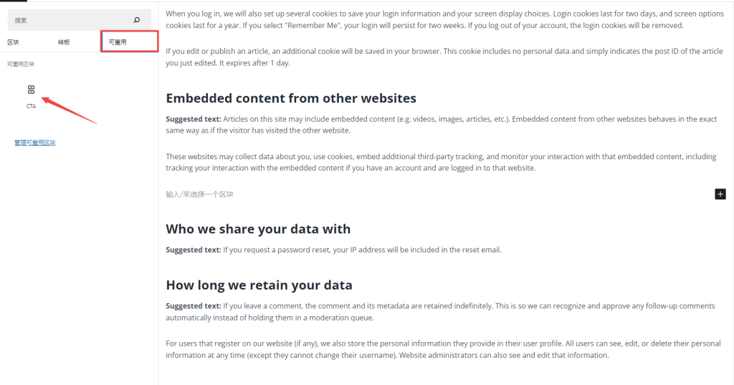Image resolution: width=734 pixels, height=385 pixels.
Task: Select the 可重用 tab
Action: coord(118,42)
